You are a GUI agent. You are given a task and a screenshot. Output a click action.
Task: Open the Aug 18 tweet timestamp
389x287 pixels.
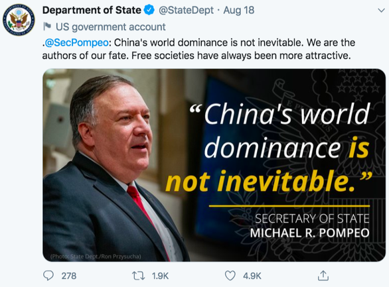[x=239, y=10]
